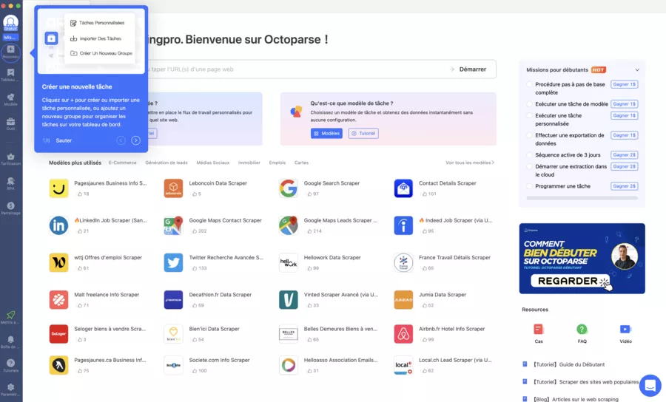
Task: Open Scraper des sites web populaires tutorial link
Action: tap(586, 382)
